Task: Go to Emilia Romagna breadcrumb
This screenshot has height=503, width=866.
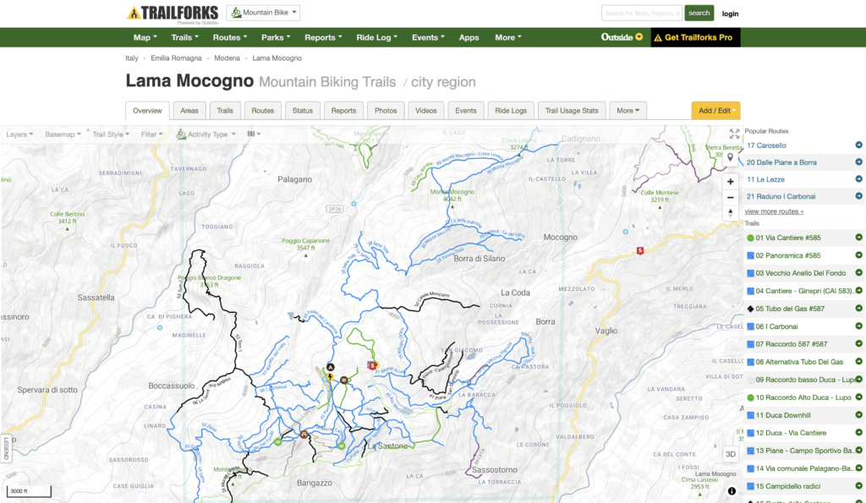Action: pos(176,58)
